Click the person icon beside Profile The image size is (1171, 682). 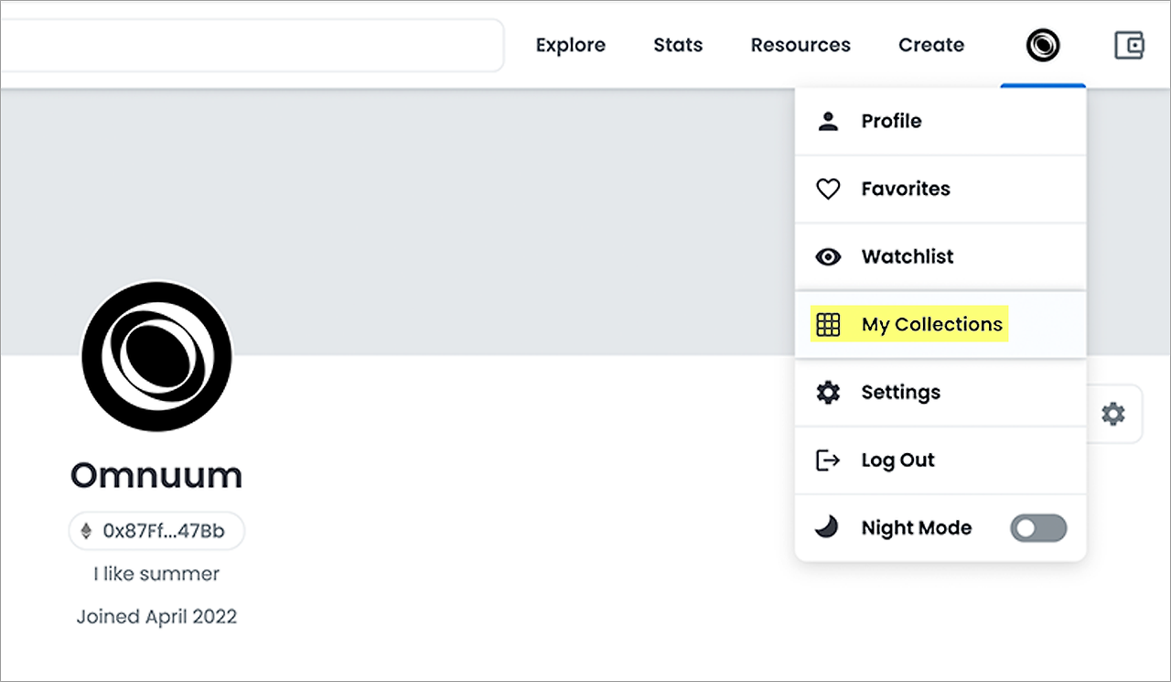[828, 121]
